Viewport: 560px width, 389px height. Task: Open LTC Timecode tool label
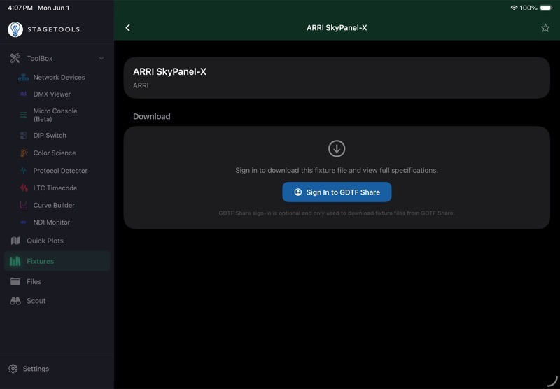pos(55,188)
